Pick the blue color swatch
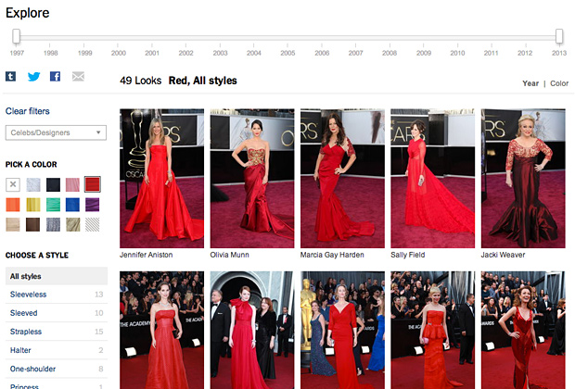575x389 pixels. (72, 205)
